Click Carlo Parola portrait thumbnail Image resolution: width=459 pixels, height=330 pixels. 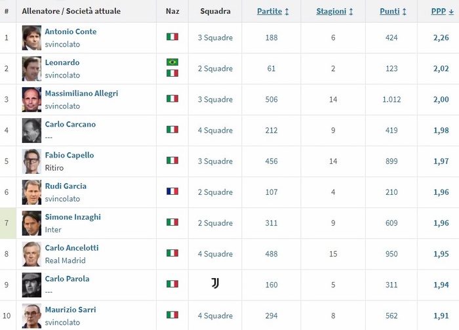pyautogui.click(x=31, y=285)
